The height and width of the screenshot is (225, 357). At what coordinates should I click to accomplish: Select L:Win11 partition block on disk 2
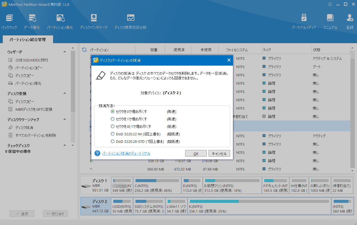(176, 206)
